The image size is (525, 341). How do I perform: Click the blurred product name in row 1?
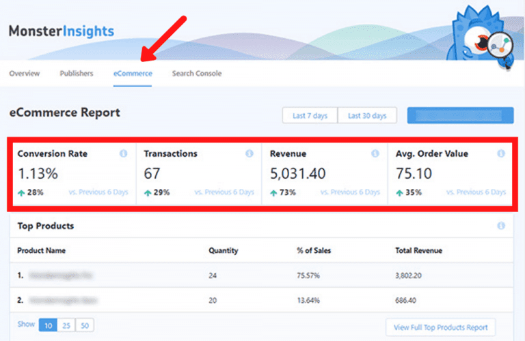[61, 276]
